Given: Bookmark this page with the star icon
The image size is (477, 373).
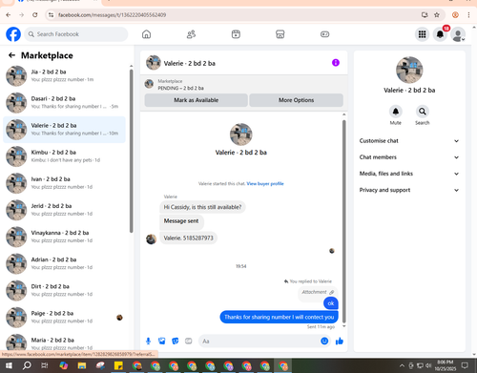Looking at the screenshot, I should point(437,15).
